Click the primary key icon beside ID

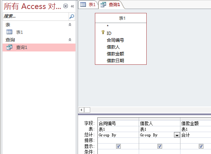[103, 32]
